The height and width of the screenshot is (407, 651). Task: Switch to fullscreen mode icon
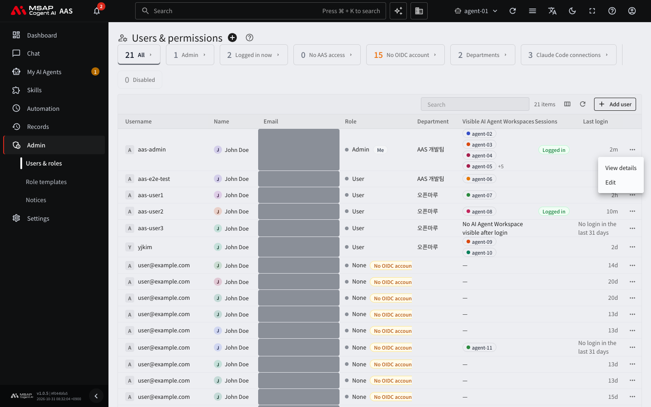[592, 11]
